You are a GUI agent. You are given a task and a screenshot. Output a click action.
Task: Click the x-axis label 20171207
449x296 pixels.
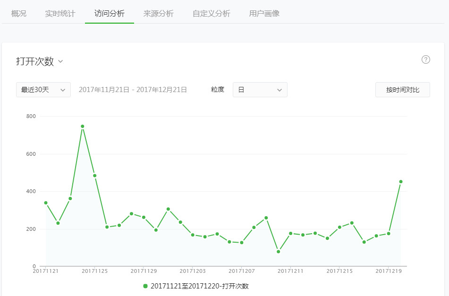coord(241,271)
